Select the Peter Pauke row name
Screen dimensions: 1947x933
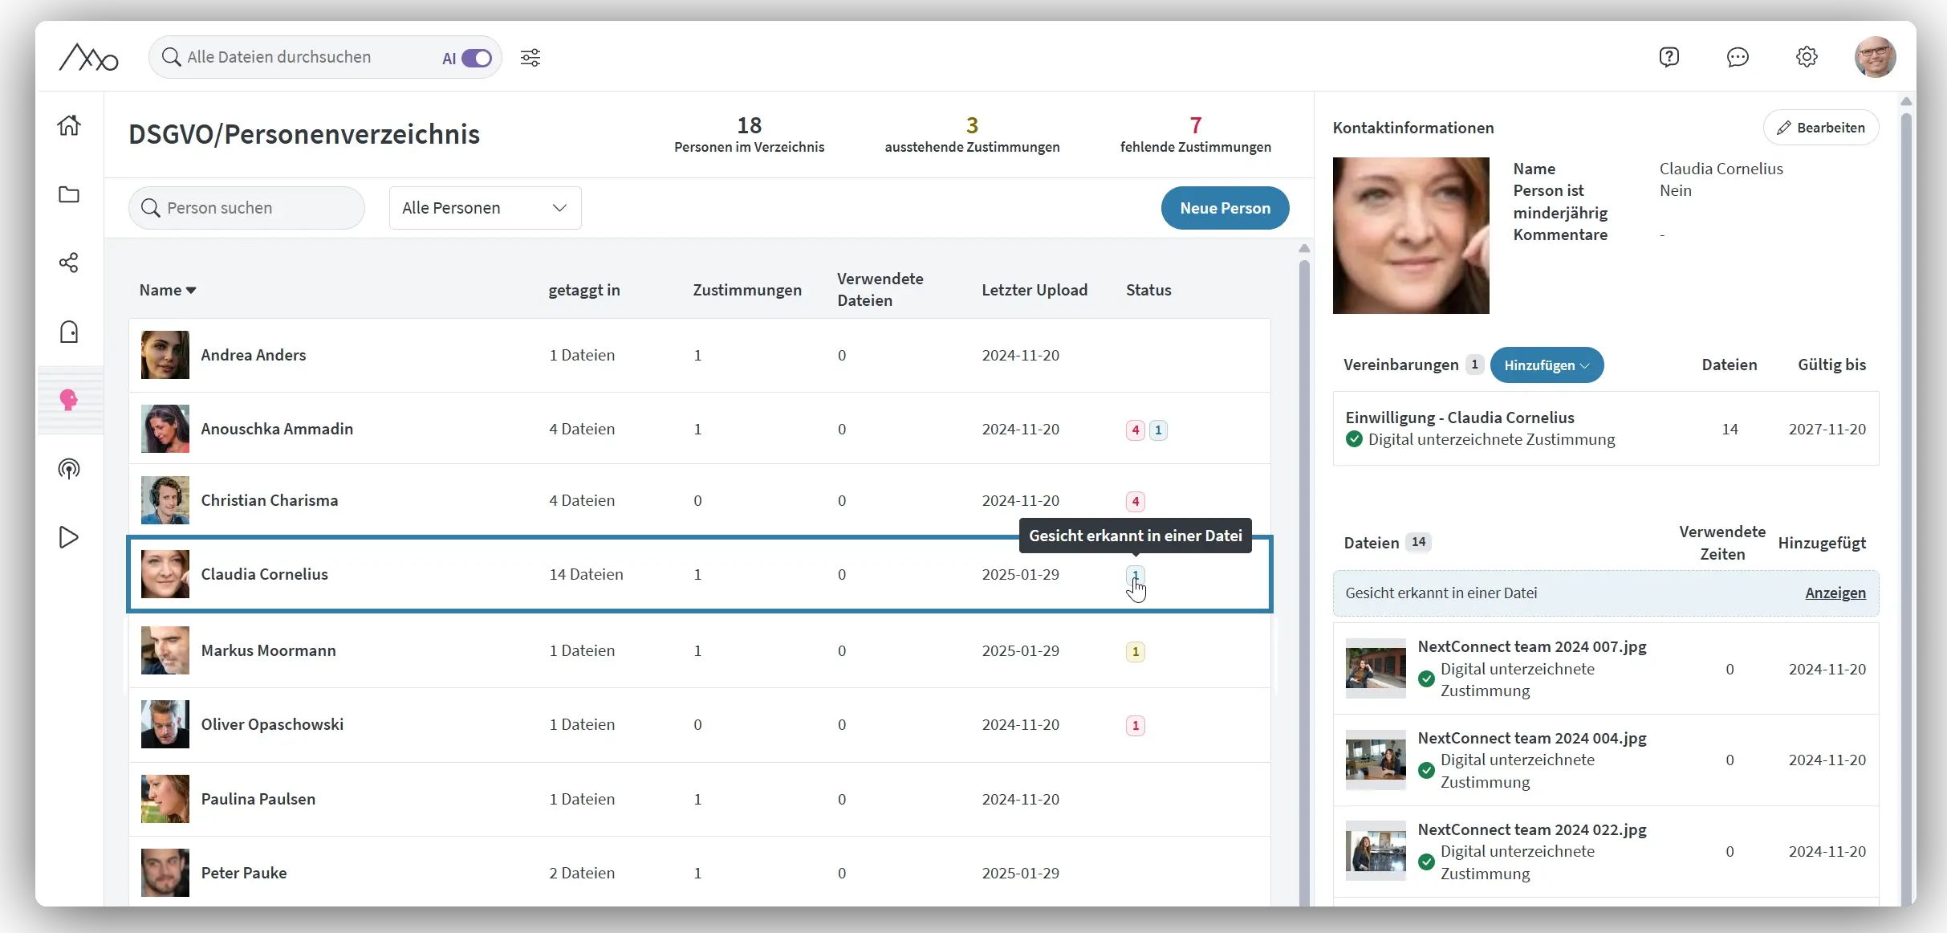[x=244, y=873]
